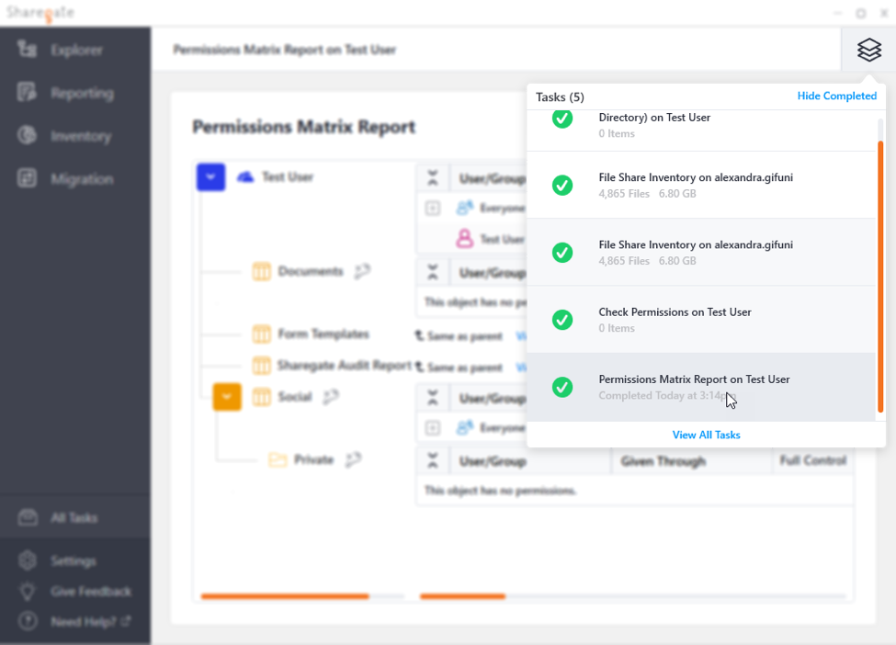Select Permissions Matrix Report on Test User task
The width and height of the screenshot is (896, 645).
coord(701,388)
